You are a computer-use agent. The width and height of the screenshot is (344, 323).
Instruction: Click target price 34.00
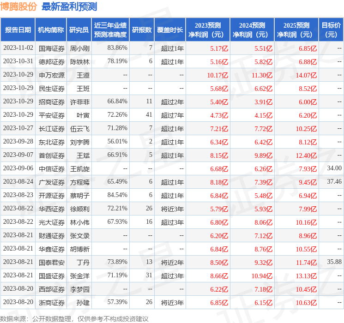click(x=334, y=168)
